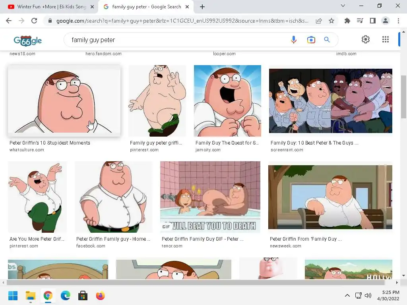
Task: Open the pinterest.com Family guy peter griffin image
Action: [157, 101]
